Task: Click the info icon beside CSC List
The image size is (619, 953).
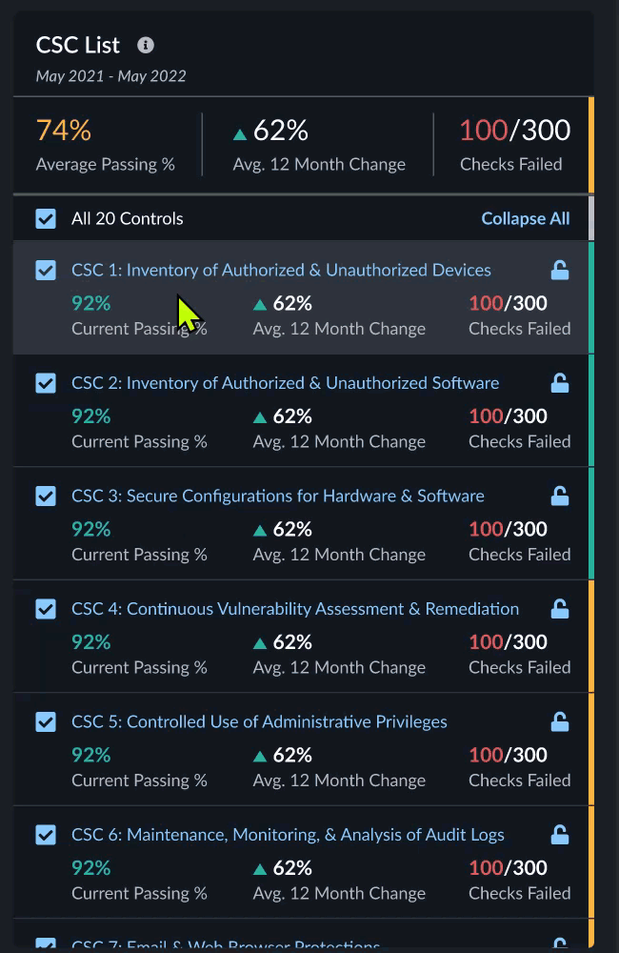Action: pyautogui.click(x=146, y=45)
